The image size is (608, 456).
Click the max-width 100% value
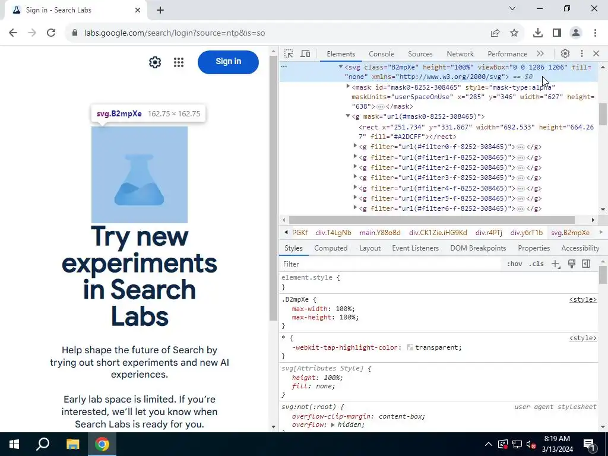(344, 309)
